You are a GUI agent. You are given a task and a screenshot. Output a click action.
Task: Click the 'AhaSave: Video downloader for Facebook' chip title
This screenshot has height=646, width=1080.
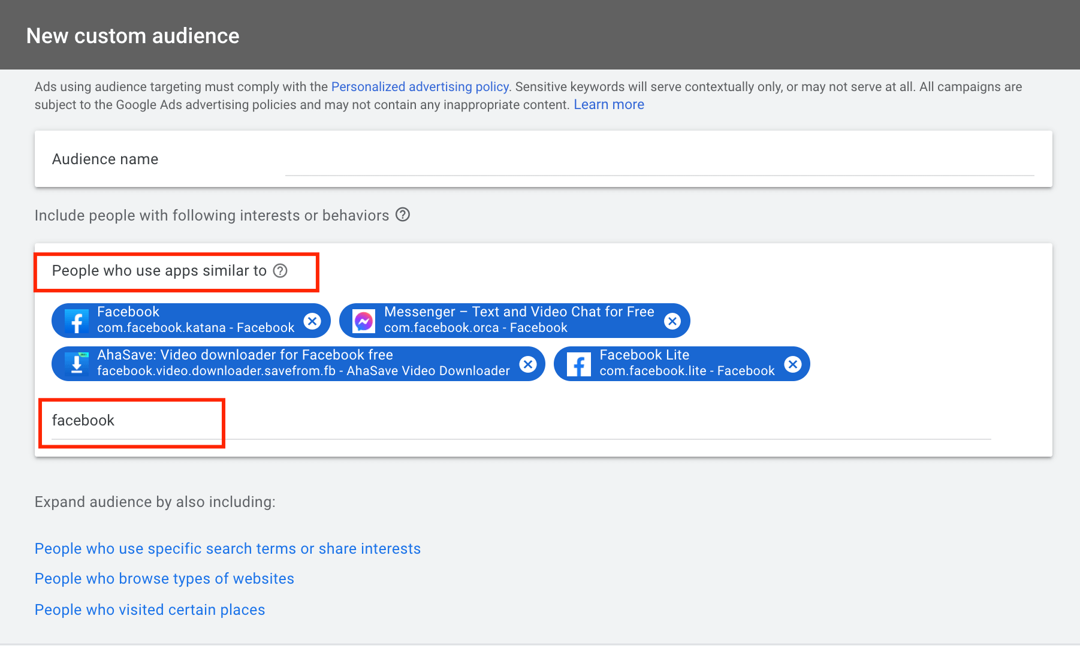245,355
